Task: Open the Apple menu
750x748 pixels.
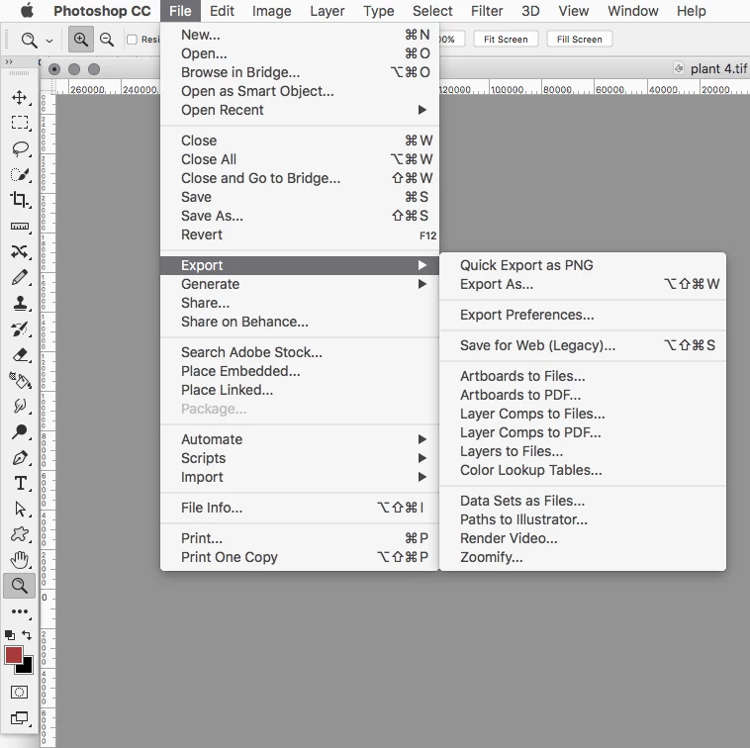Action: tap(27, 11)
